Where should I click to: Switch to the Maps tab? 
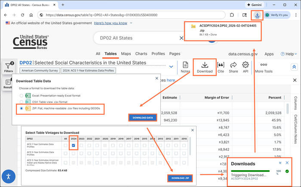(x=126, y=54)
